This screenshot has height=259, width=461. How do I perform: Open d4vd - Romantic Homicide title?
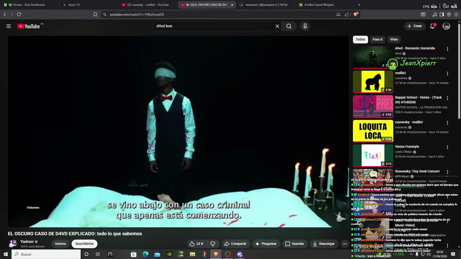point(415,48)
